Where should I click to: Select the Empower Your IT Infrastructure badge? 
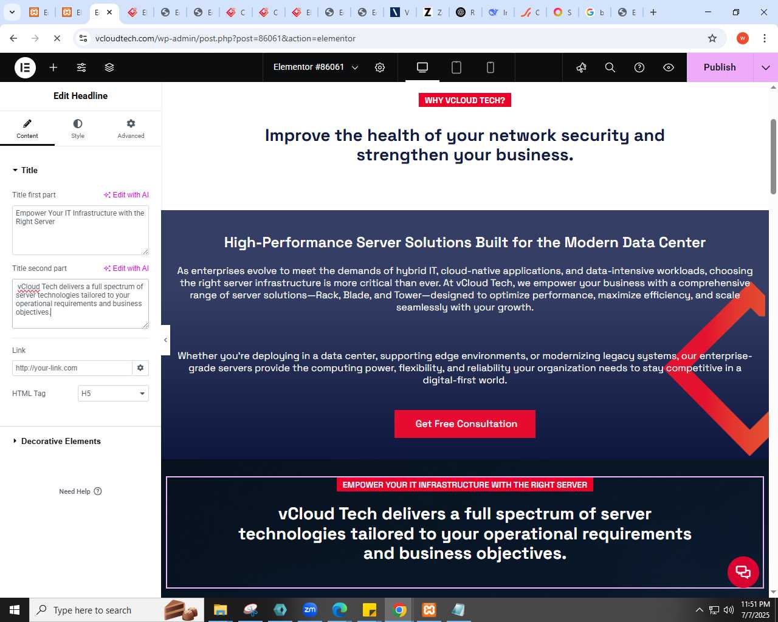tap(465, 485)
